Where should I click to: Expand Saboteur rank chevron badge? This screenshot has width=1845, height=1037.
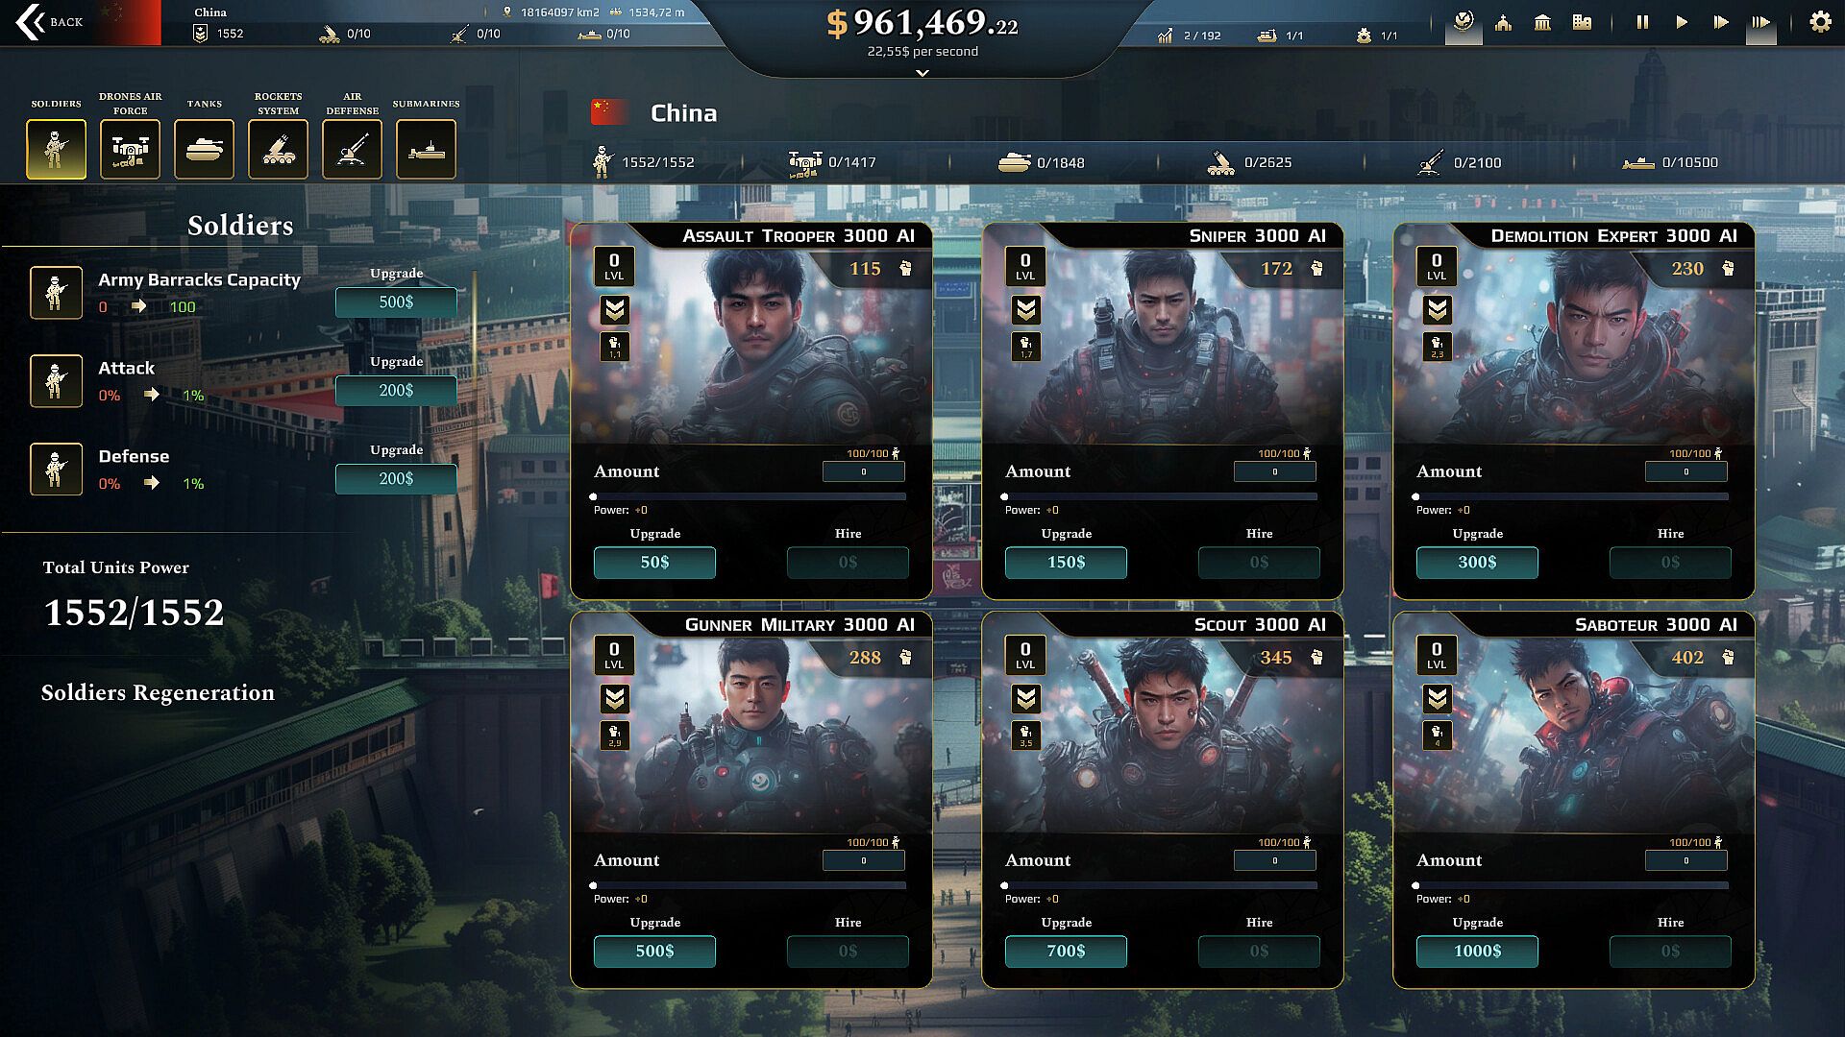pos(1438,699)
